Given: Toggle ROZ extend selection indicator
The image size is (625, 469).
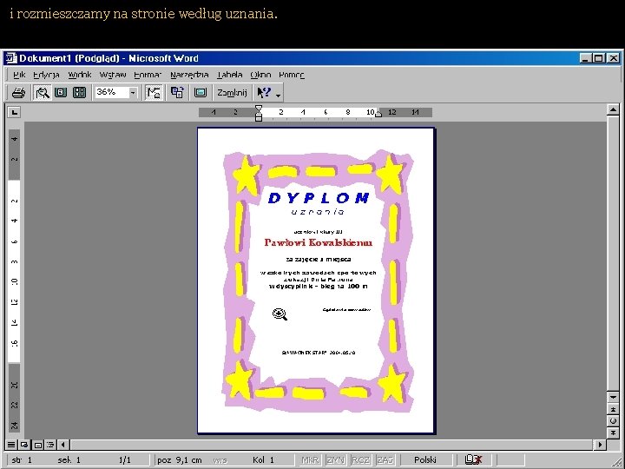Looking at the screenshot, I should click(360, 459).
